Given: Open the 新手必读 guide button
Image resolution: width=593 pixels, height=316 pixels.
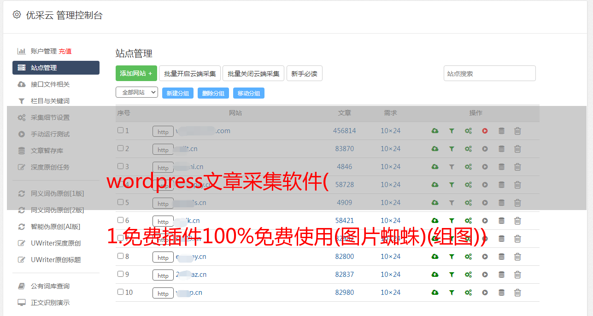Looking at the screenshot, I should (305, 73).
